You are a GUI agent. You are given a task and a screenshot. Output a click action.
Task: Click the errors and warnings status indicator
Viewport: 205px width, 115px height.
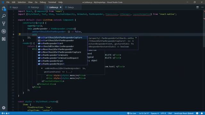point(5,113)
